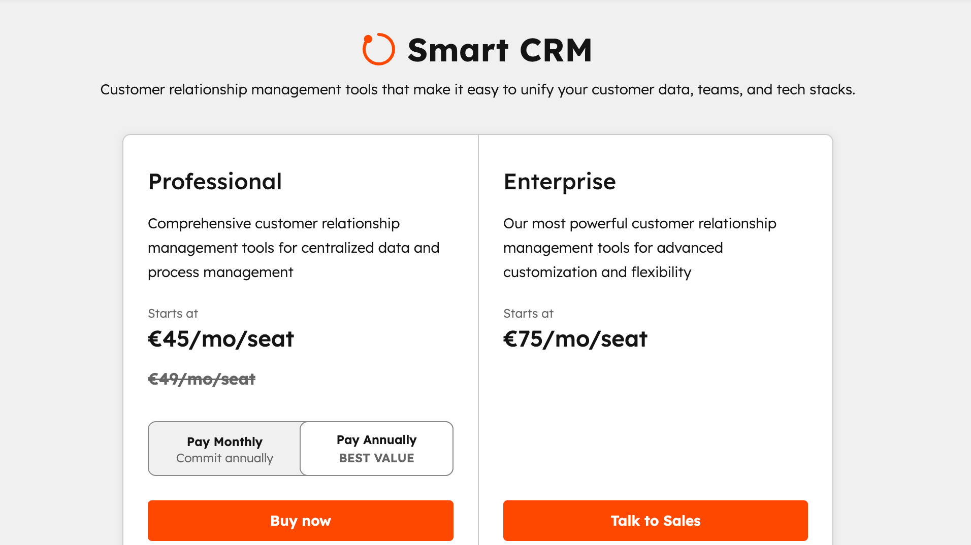
Task: Click the Enterprise plan description text
Action: 639,248
